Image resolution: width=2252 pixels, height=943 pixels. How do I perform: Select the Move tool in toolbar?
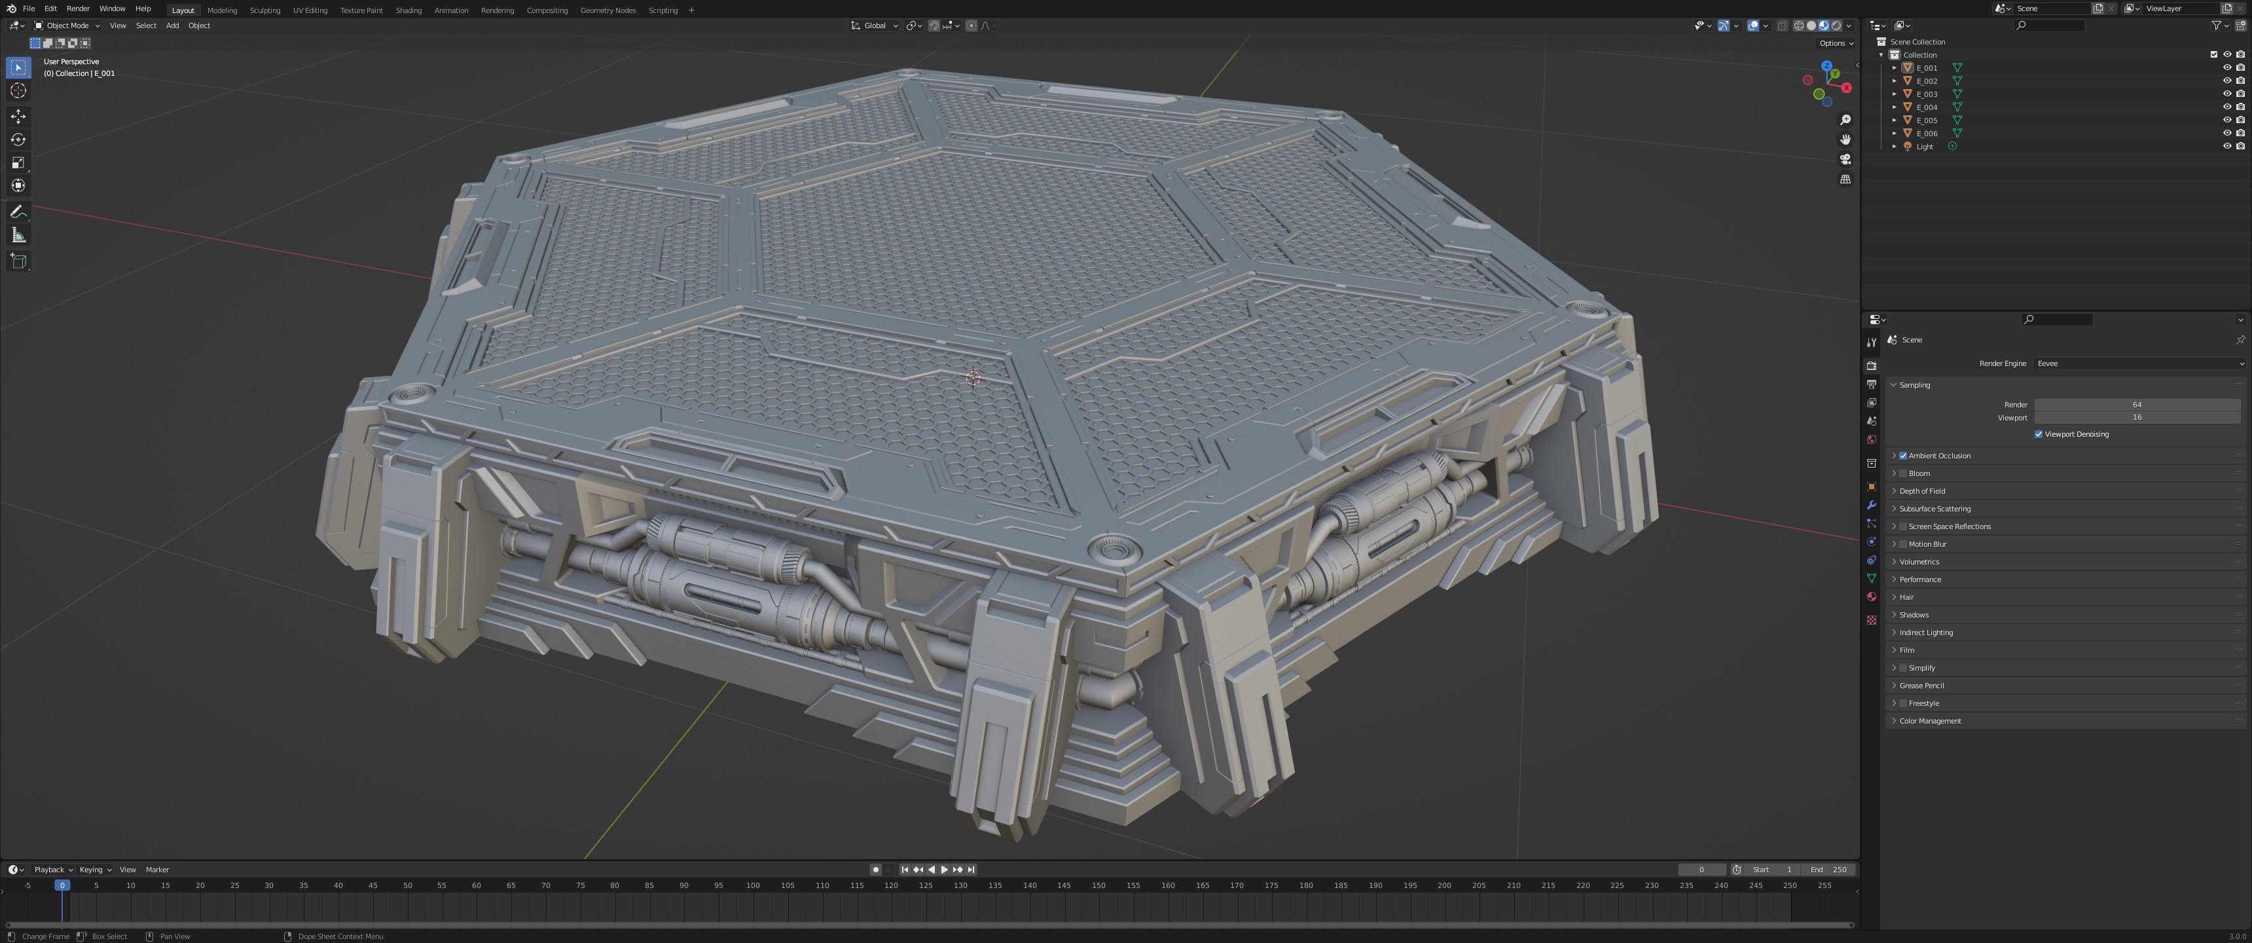18,117
